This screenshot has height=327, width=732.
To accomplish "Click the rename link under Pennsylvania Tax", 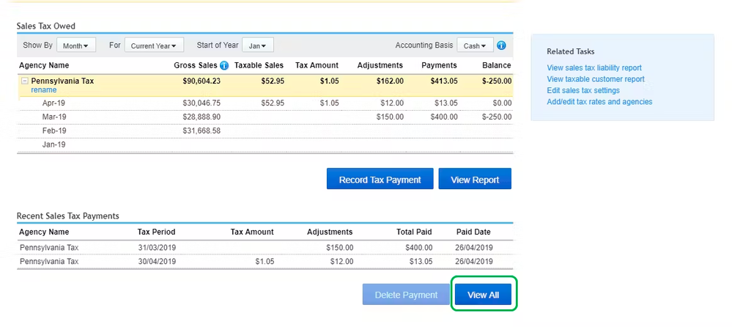I will [x=43, y=90].
